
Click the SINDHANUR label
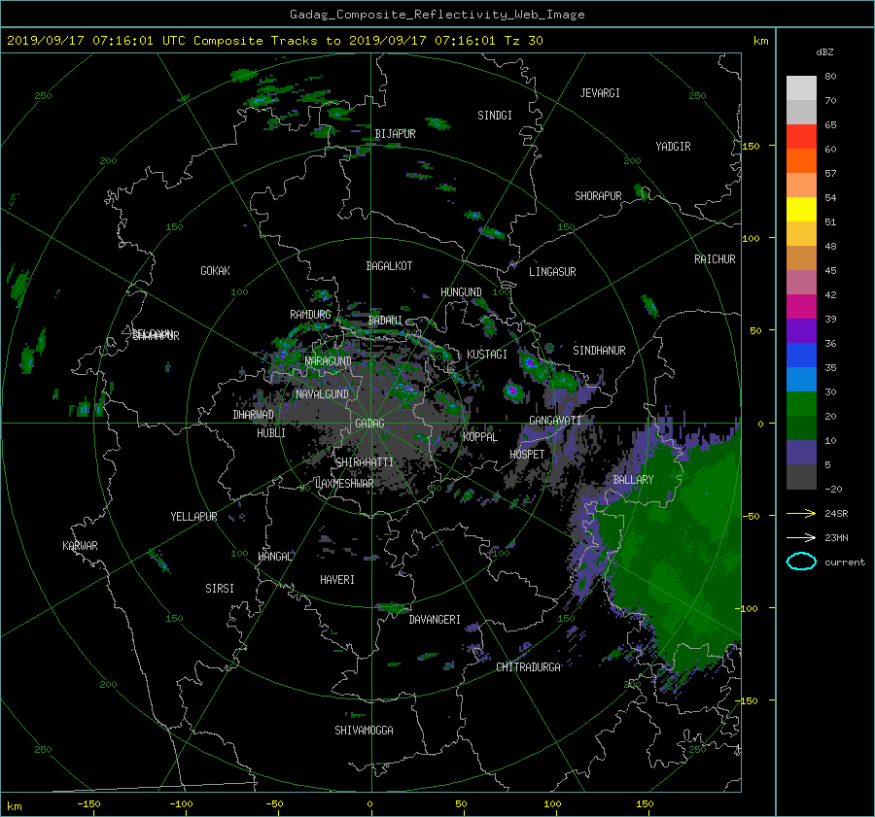pos(599,351)
